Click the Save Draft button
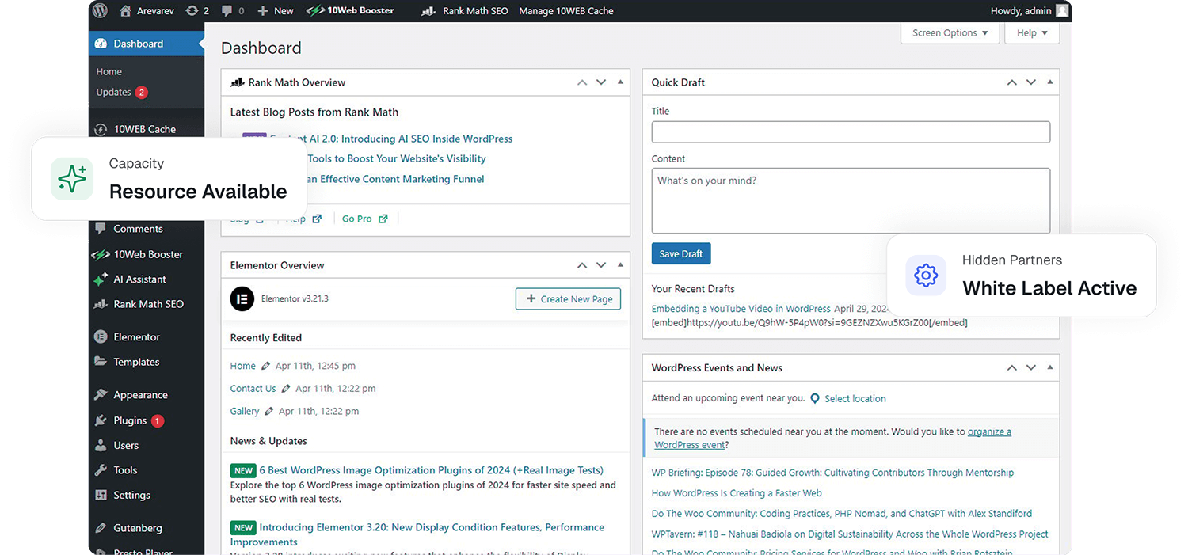The image size is (1188, 555). (681, 253)
